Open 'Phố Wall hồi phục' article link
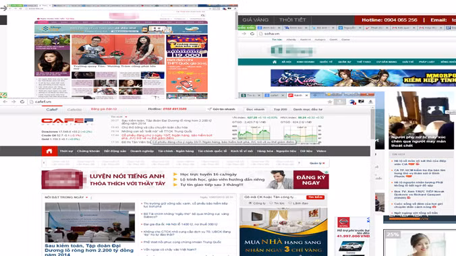The height and width of the screenshot is (256, 456). point(182,242)
